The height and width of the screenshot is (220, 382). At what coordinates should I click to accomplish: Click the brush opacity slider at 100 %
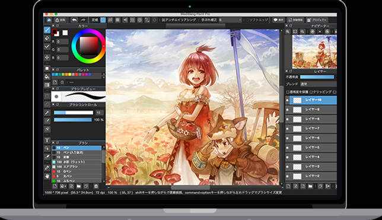(x=72, y=120)
